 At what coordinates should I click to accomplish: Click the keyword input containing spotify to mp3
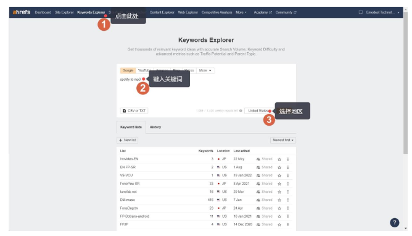coord(206,91)
